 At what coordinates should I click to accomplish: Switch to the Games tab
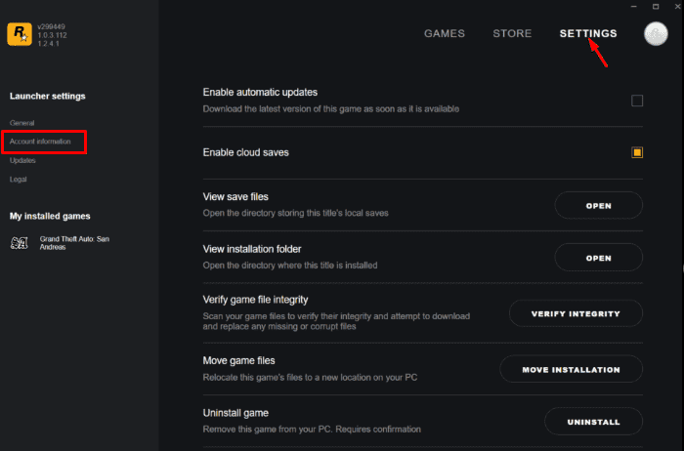444,33
